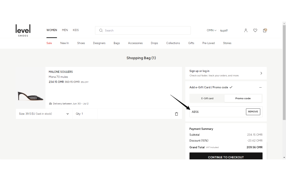
Task: Open the size 39.5 EU dropdown
Action: (x=44, y=114)
